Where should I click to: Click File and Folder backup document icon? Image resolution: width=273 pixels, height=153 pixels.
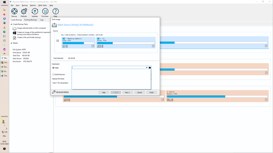coord(14,38)
